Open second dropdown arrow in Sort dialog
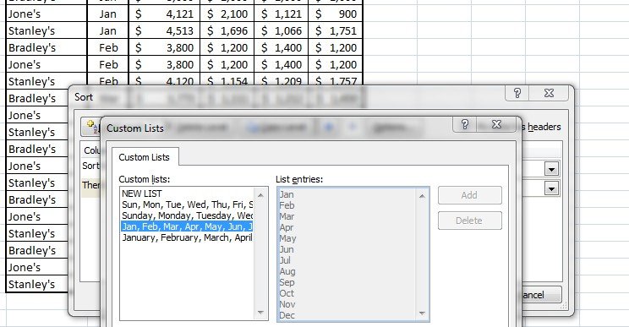This screenshot has height=327, width=629. (551, 188)
